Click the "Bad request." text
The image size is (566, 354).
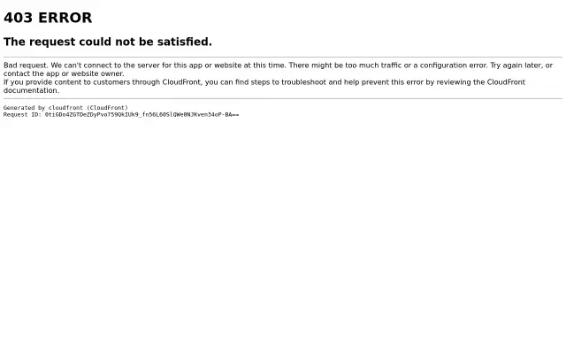(x=26, y=65)
